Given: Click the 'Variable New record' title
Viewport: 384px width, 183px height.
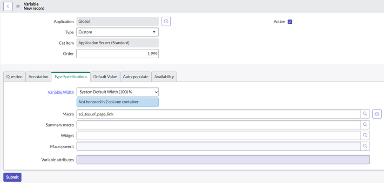Looking at the screenshot, I should click(x=34, y=6).
